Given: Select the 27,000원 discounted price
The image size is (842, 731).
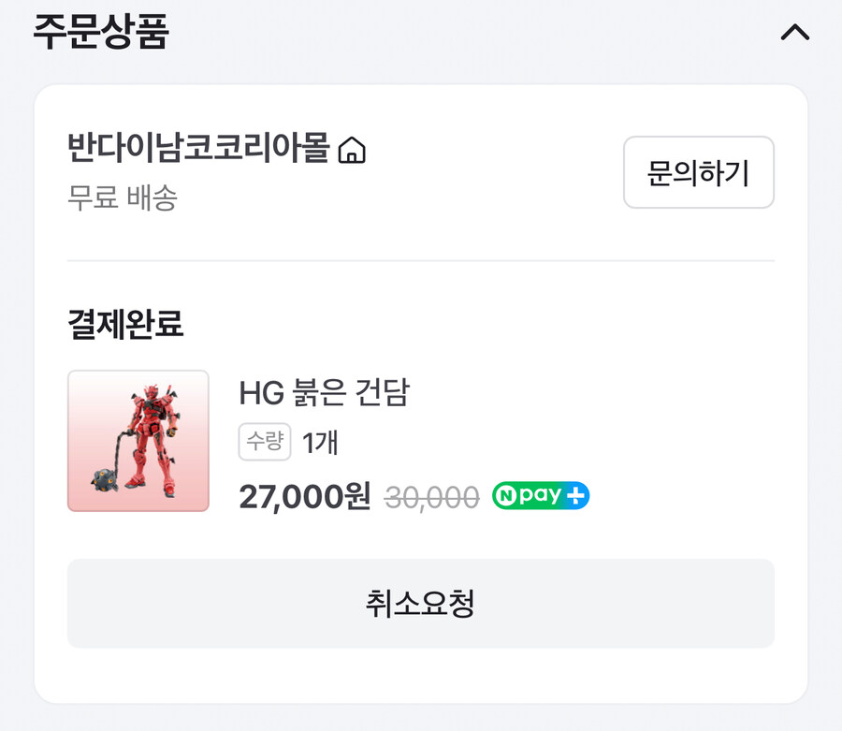Looking at the screenshot, I should point(305,496).
